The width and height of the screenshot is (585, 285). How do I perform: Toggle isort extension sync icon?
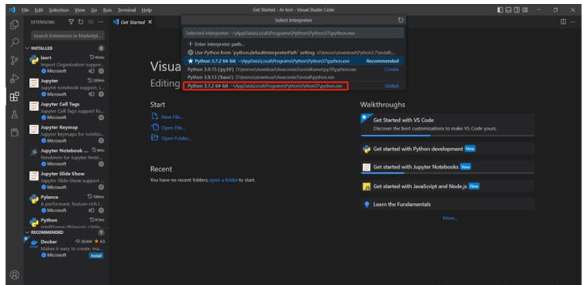(x=91, y=71)
